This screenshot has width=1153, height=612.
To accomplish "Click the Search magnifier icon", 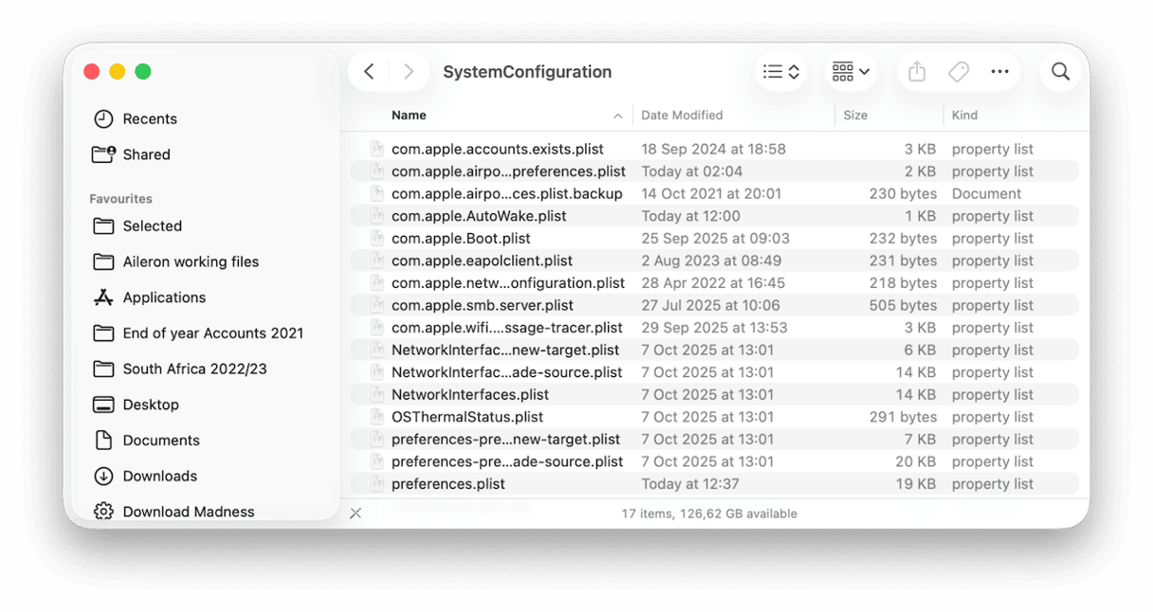I will tap(1060, 72).
